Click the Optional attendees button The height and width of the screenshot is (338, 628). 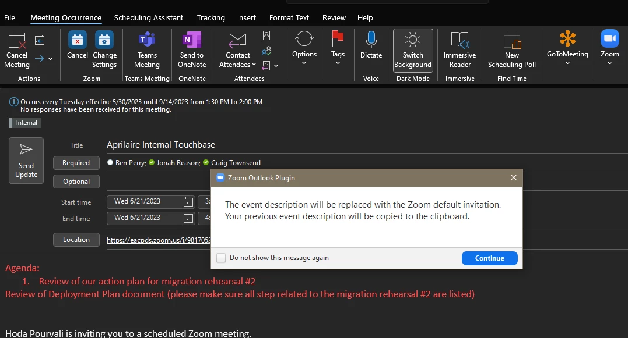click(76, 182)
